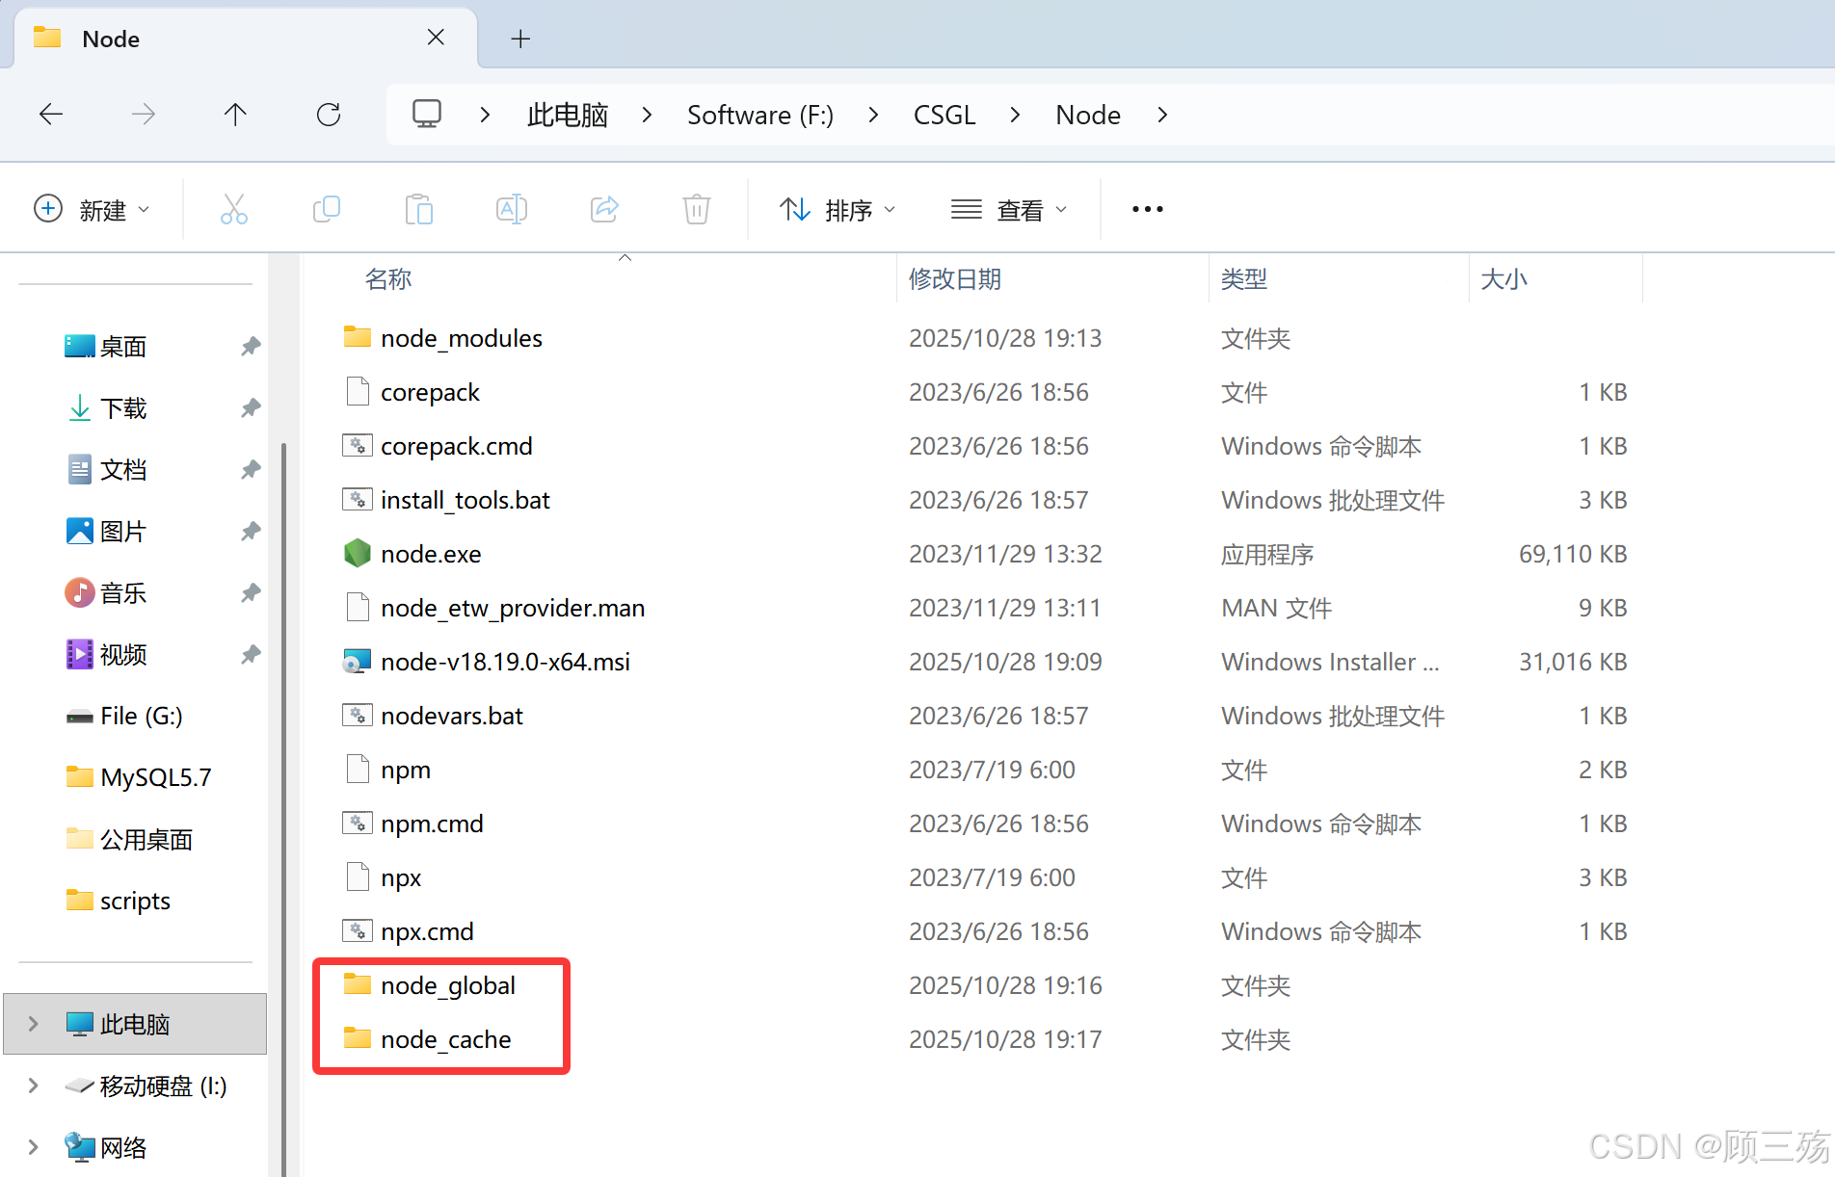Select node.exe hexagon icon
The height and width of the screenshot is (1177, 1835).
click(358, 553)
